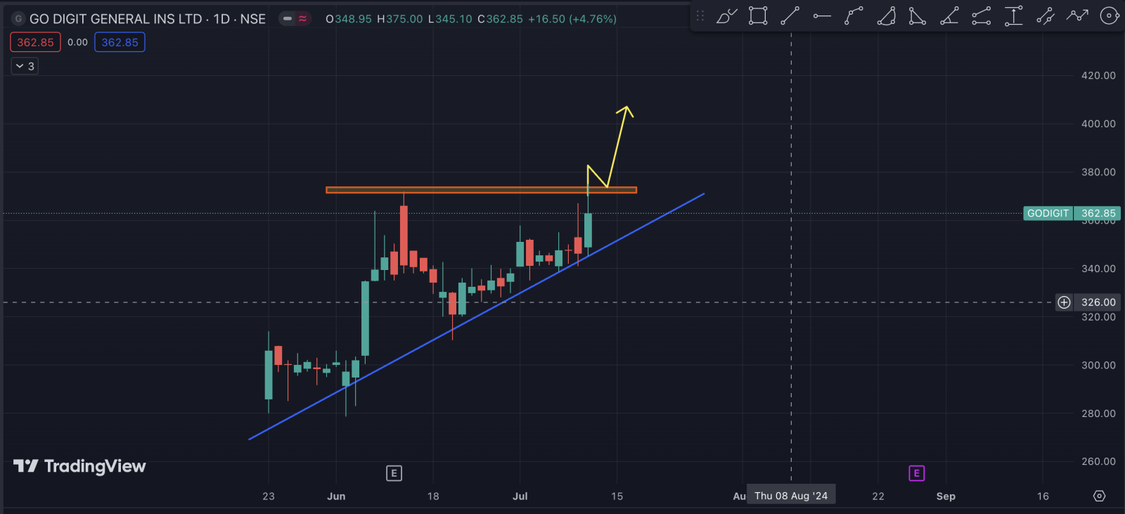Select the Trend Angle tool
This screenshot has width=1125, height=514.
click(x=949, y=15)
